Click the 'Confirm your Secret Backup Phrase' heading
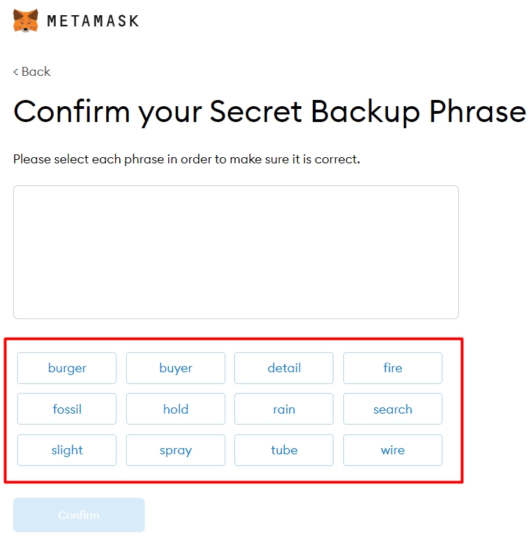 tap(269, 112)
